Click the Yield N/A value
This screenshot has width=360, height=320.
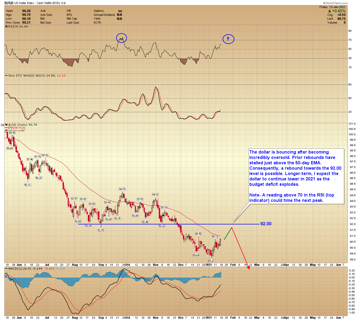tap(120, 19)
